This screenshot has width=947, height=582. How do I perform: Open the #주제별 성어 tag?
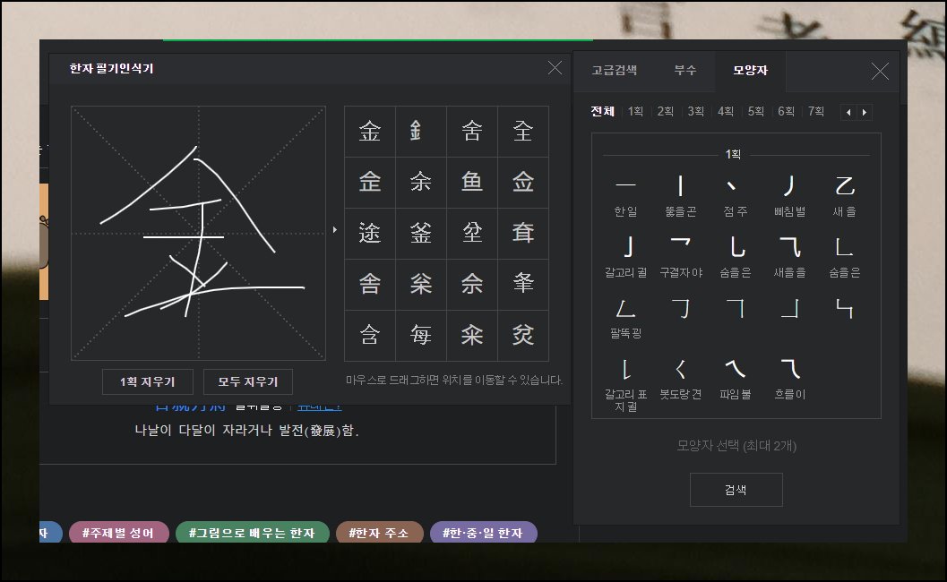tap(118, 533)
